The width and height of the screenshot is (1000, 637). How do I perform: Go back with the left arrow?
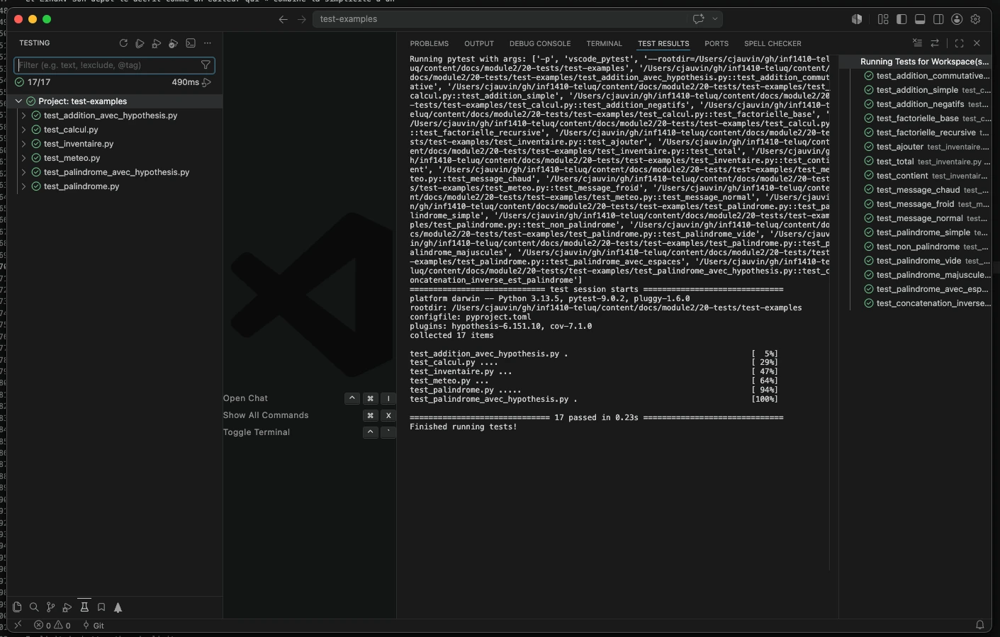coord(283,19)
